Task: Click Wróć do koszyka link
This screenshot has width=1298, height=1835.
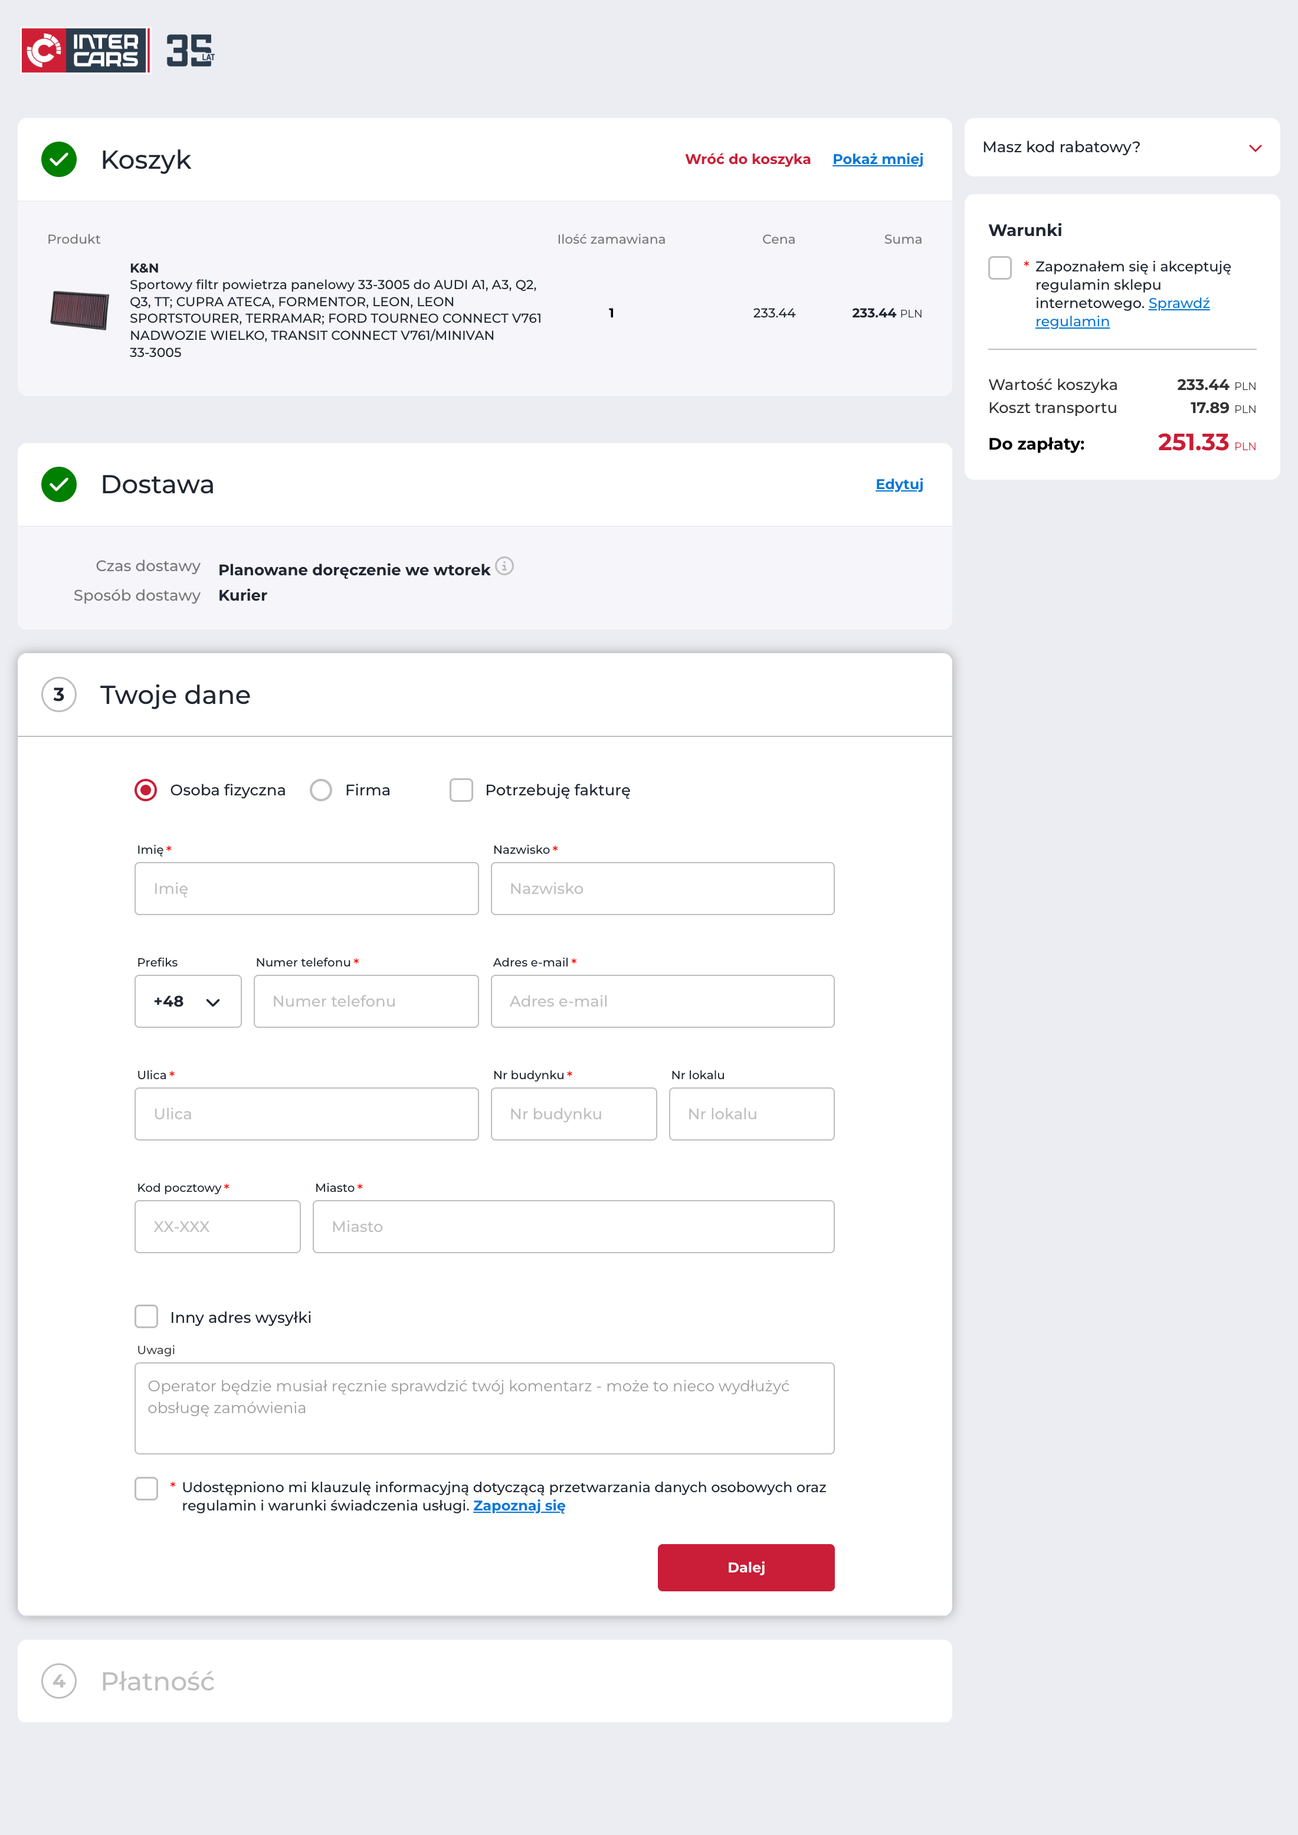Action: (748, 159)
